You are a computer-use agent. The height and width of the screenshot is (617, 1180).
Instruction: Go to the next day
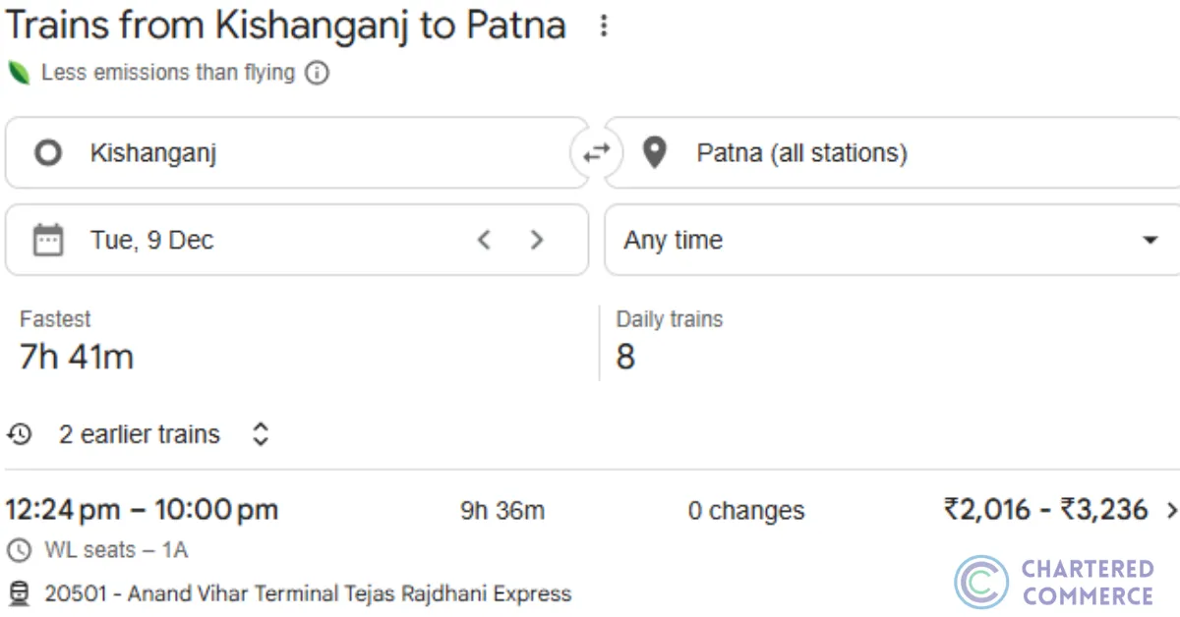[x=537, y=240]
